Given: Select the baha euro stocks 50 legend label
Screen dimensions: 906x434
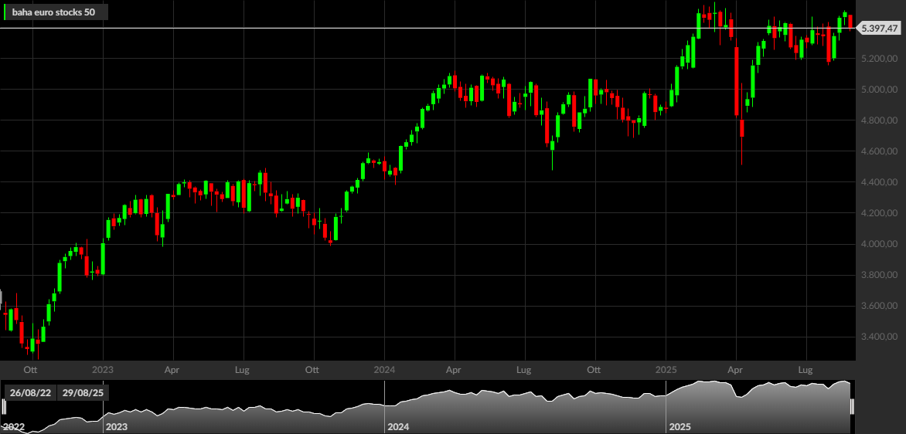Looking at the screenshot, I should click(x=54, y=12).
